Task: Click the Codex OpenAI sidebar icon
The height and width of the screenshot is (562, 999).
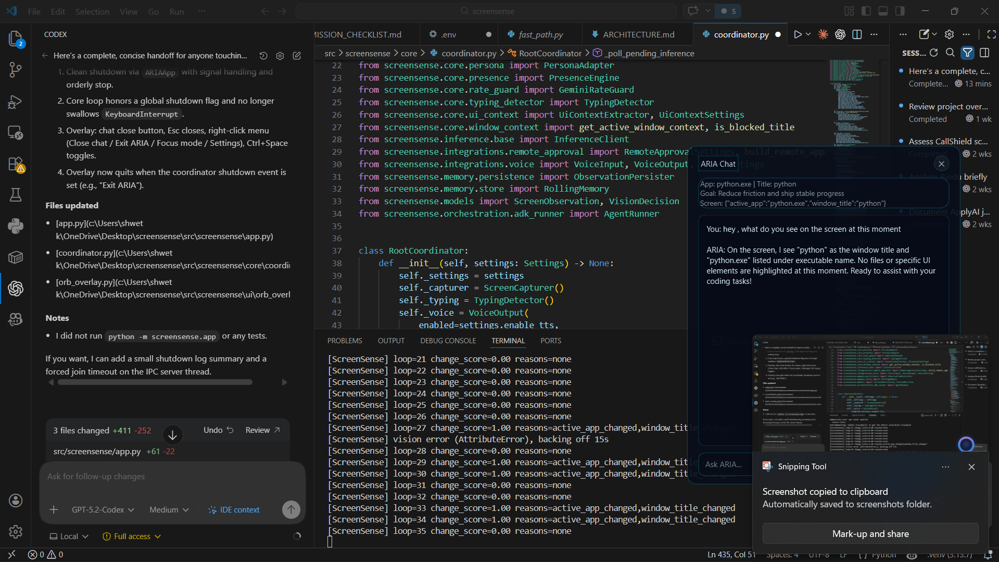Action: pos(16,288)
